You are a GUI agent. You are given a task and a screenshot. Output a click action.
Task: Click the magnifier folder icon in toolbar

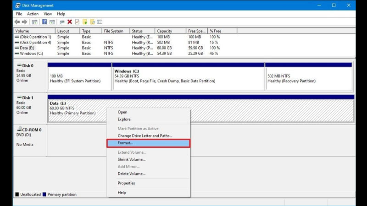point(92,22)
